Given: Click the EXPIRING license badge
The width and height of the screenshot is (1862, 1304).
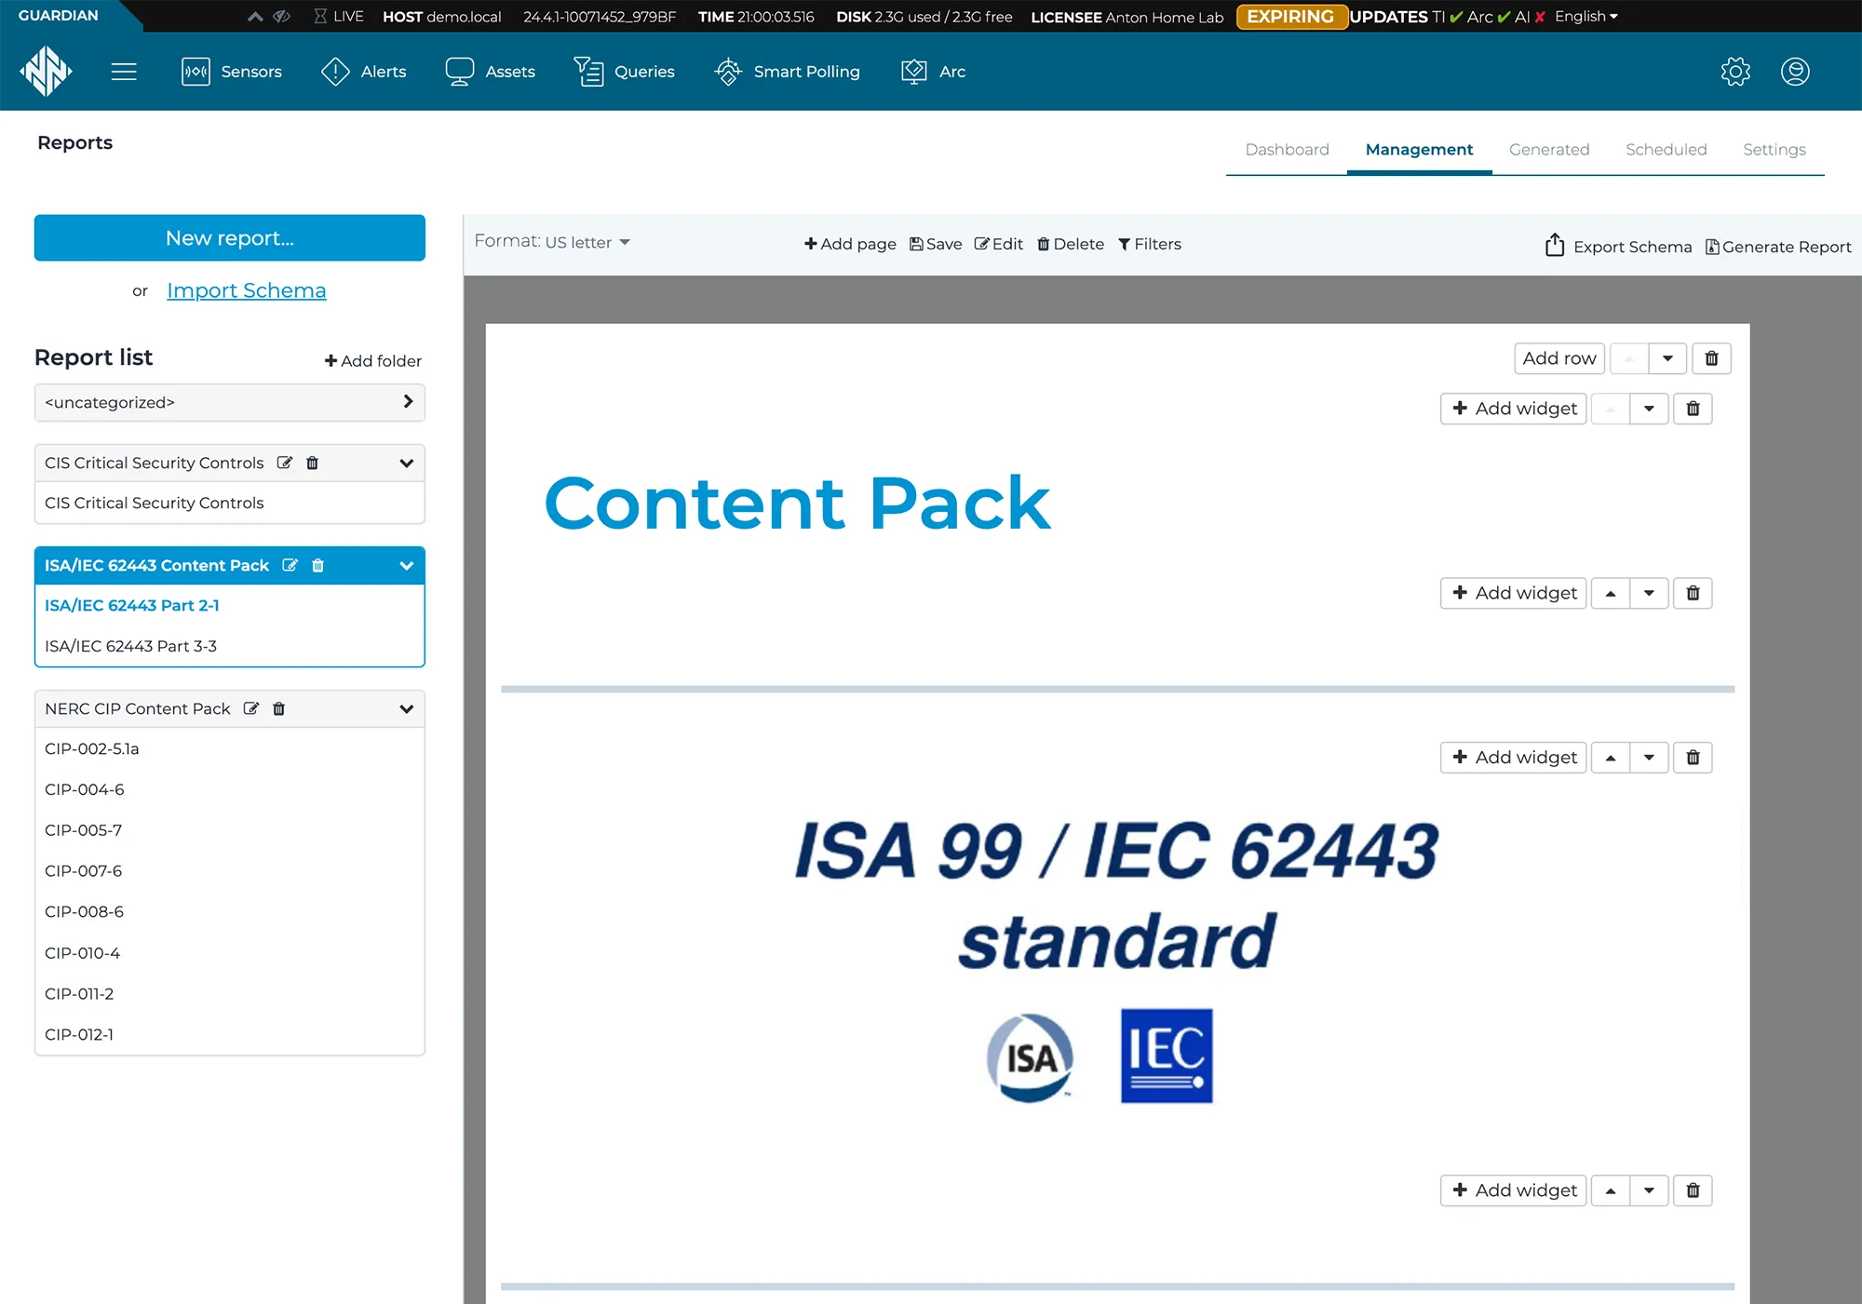Looking at the screenshot, I should tap(1291, 17).
